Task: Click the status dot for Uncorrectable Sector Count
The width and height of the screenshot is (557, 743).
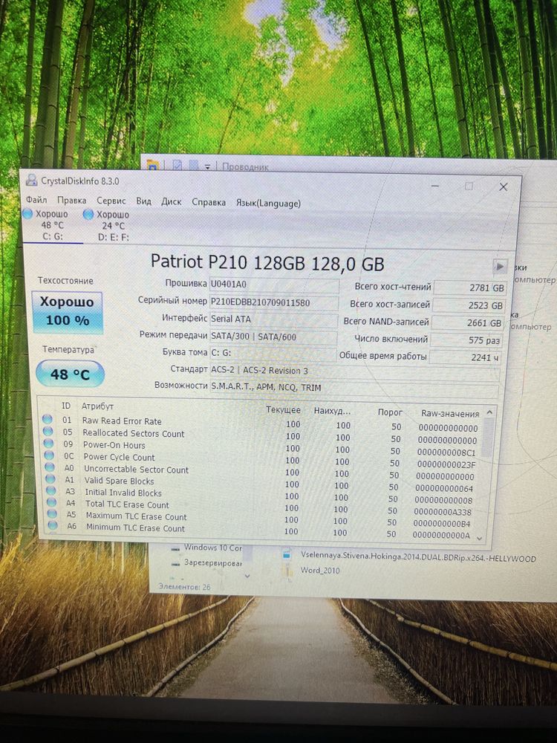Action: pyautogui.click(x=50, y=467)
